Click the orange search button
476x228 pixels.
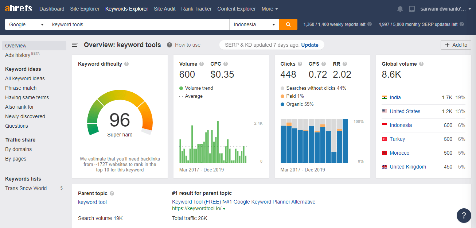pyautogui.click(x=288, y=24)
